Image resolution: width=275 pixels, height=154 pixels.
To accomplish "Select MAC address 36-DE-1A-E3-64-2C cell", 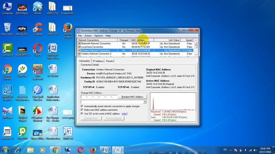I will [x=141, y=54].
